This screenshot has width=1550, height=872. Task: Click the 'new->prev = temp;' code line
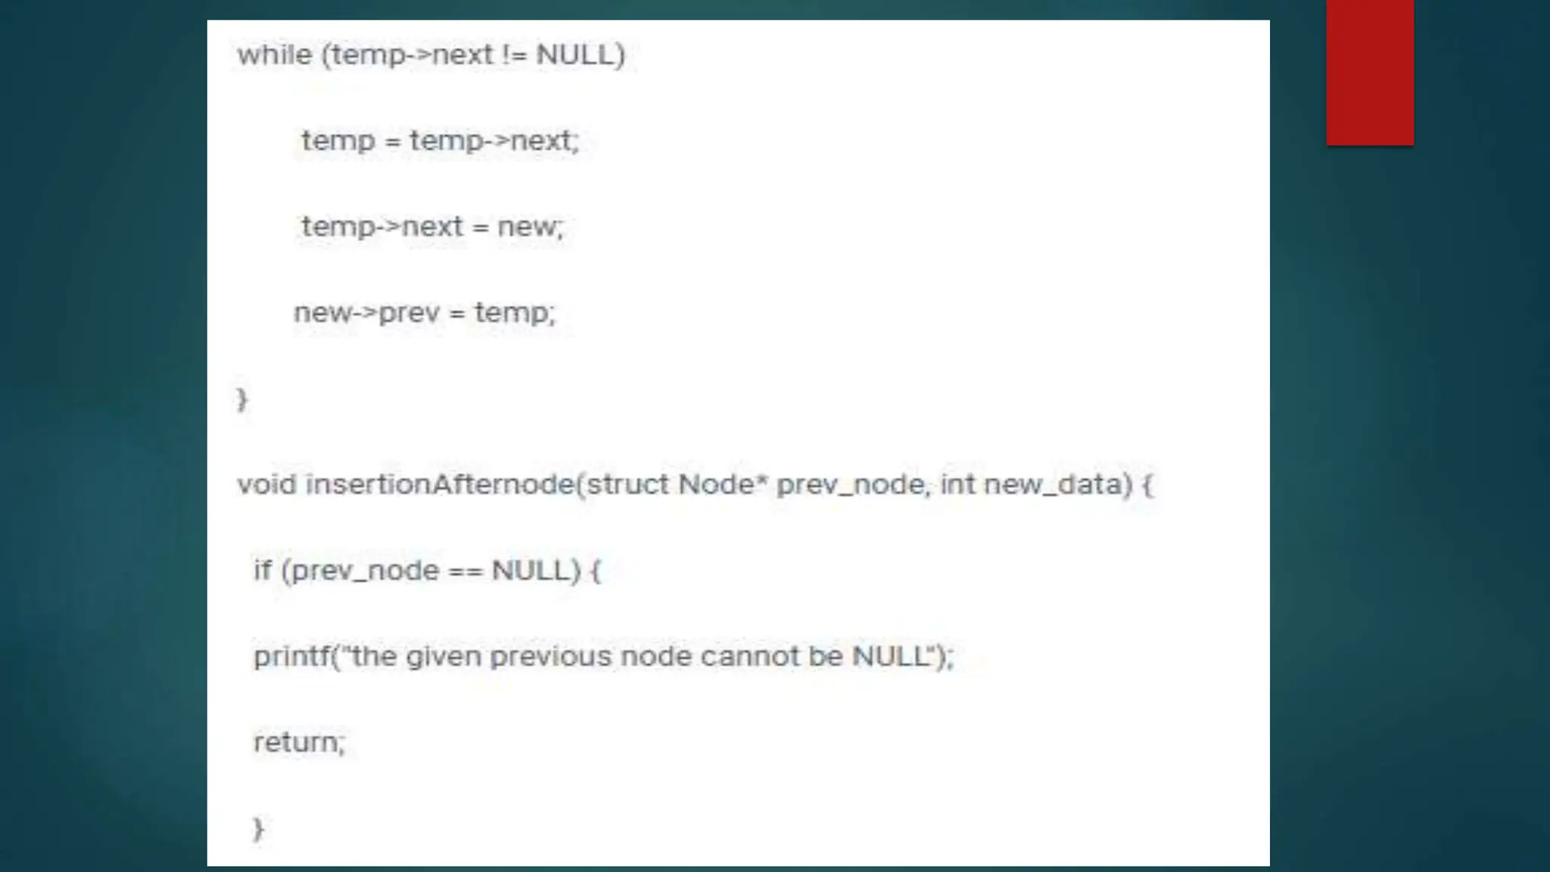(425, 313)
